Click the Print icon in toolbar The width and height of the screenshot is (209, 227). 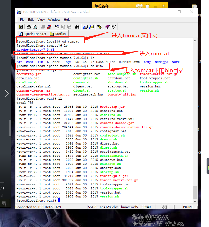point(29,27)
